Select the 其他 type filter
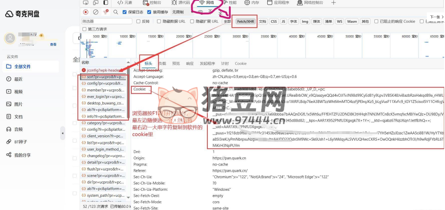The image size is (445, 210). (365, 21)
